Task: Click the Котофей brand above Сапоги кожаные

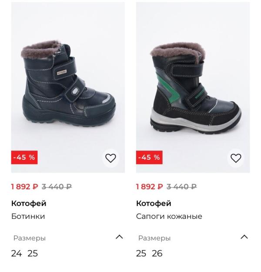Action: [x=154, y=203]
